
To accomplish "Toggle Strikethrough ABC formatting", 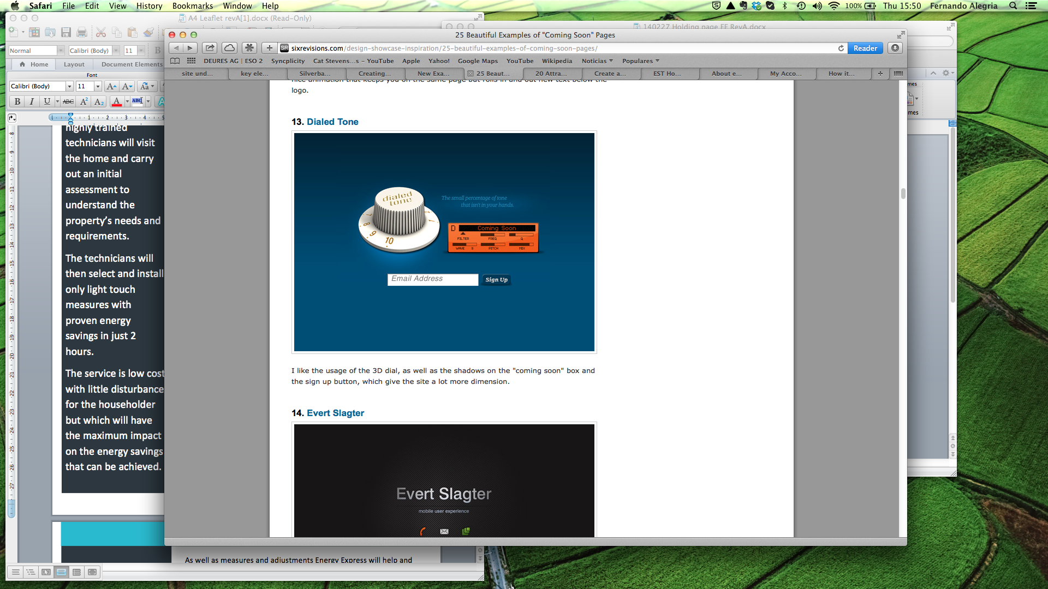I will [x=68, y=101].
